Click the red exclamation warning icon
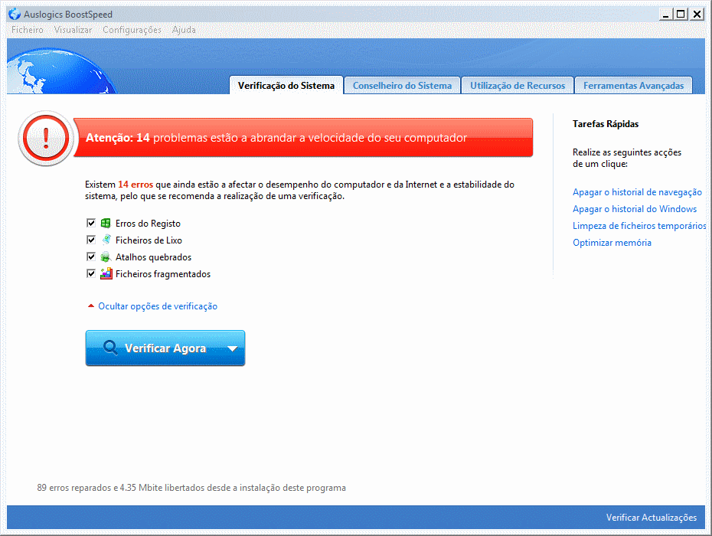This screenshot has height=536, width=712. pyautogui.click(x=46, y=138)
